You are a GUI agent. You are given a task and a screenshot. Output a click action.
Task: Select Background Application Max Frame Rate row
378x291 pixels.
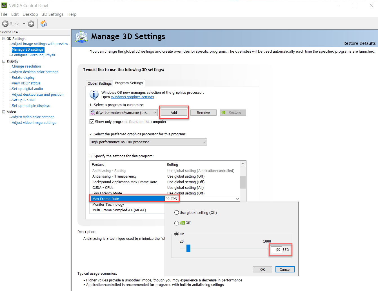click(x=165, y=182)
